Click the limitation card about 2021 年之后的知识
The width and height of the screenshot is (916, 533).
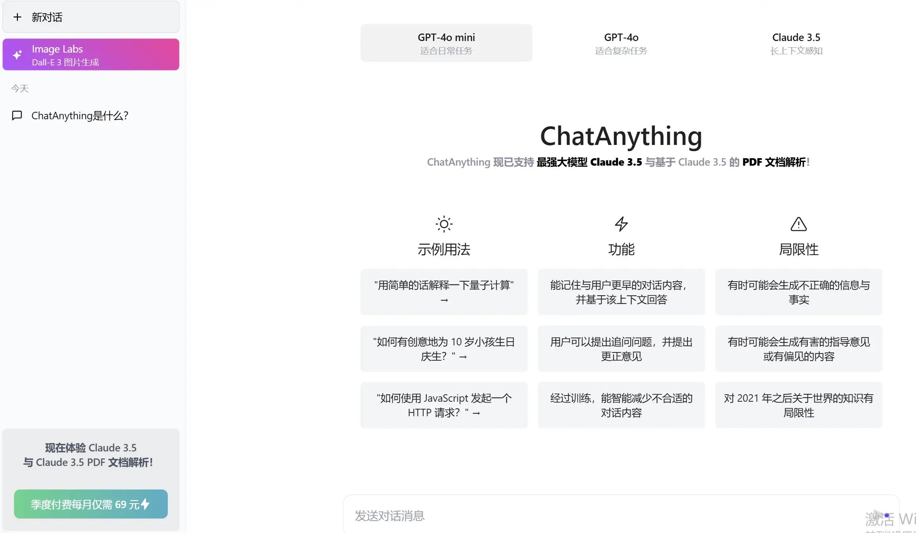tap(798, 405)
